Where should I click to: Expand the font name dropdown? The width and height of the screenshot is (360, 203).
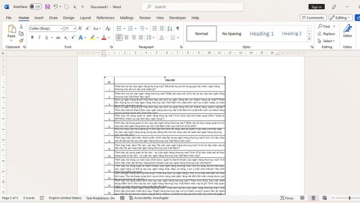(x=62, y=28)
